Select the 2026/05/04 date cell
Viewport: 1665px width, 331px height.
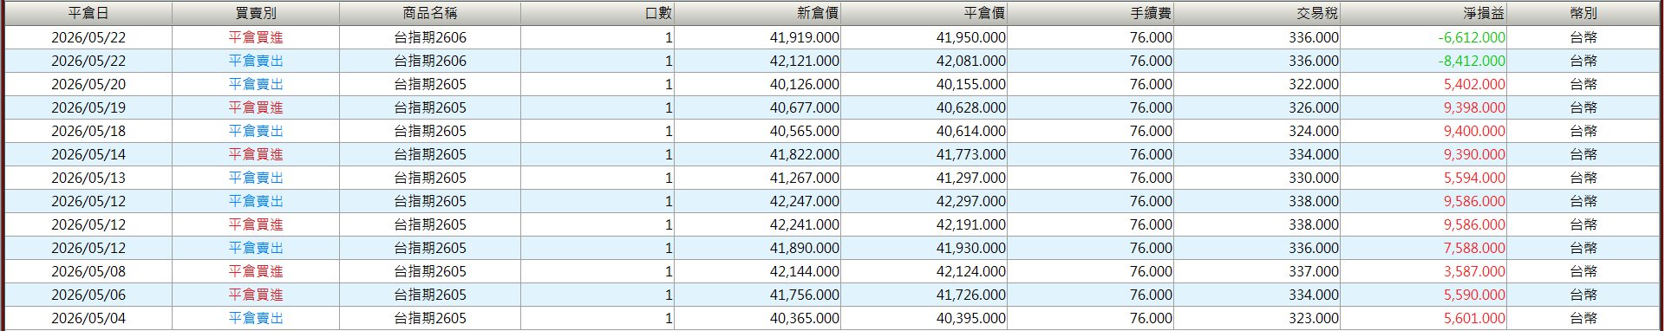[x=88, y=318]
